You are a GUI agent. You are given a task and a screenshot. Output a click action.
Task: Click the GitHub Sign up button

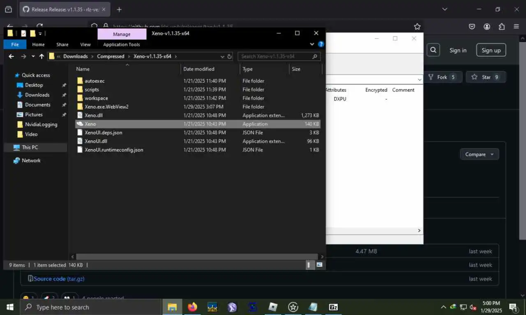coord(491,50)
